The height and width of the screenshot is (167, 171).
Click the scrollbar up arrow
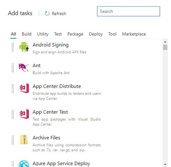165,42
